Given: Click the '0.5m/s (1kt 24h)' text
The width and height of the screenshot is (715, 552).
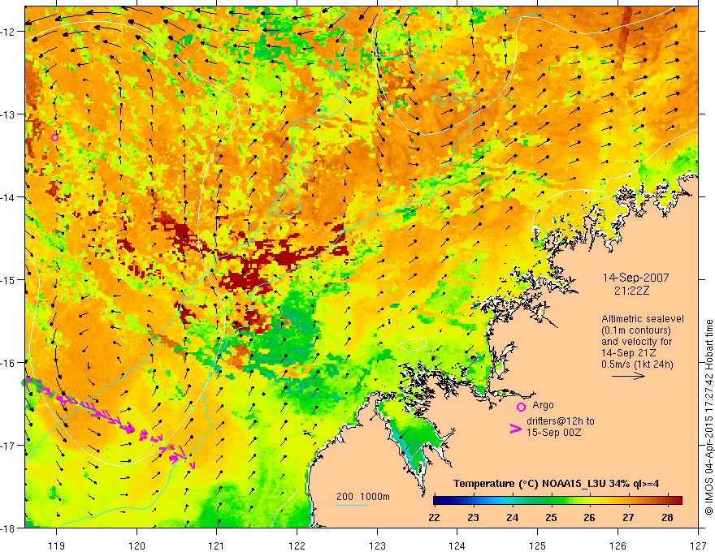Looking at the screenshot, I should point(637,364).
